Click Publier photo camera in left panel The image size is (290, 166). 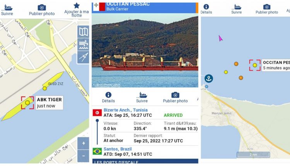point(42,10)
